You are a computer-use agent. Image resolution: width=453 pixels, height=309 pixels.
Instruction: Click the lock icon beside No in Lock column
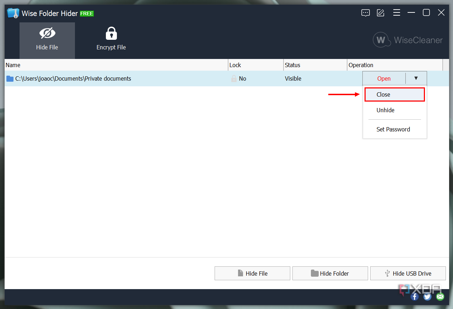tap(234, 78)
